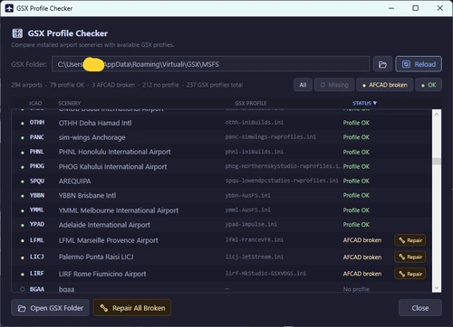
Task: Select the sim-wings Anchorage row
Action: (x=222, y=137)
